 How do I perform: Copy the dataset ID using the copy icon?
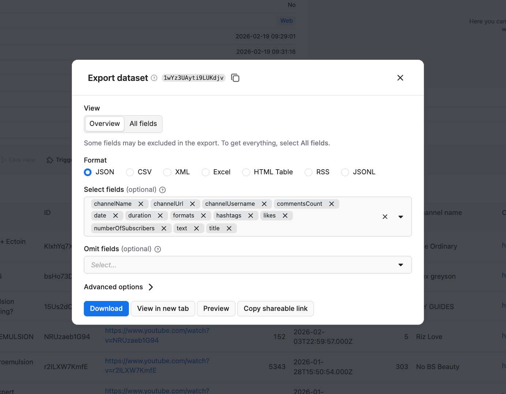pyautogui.click(x=235, y=78)
